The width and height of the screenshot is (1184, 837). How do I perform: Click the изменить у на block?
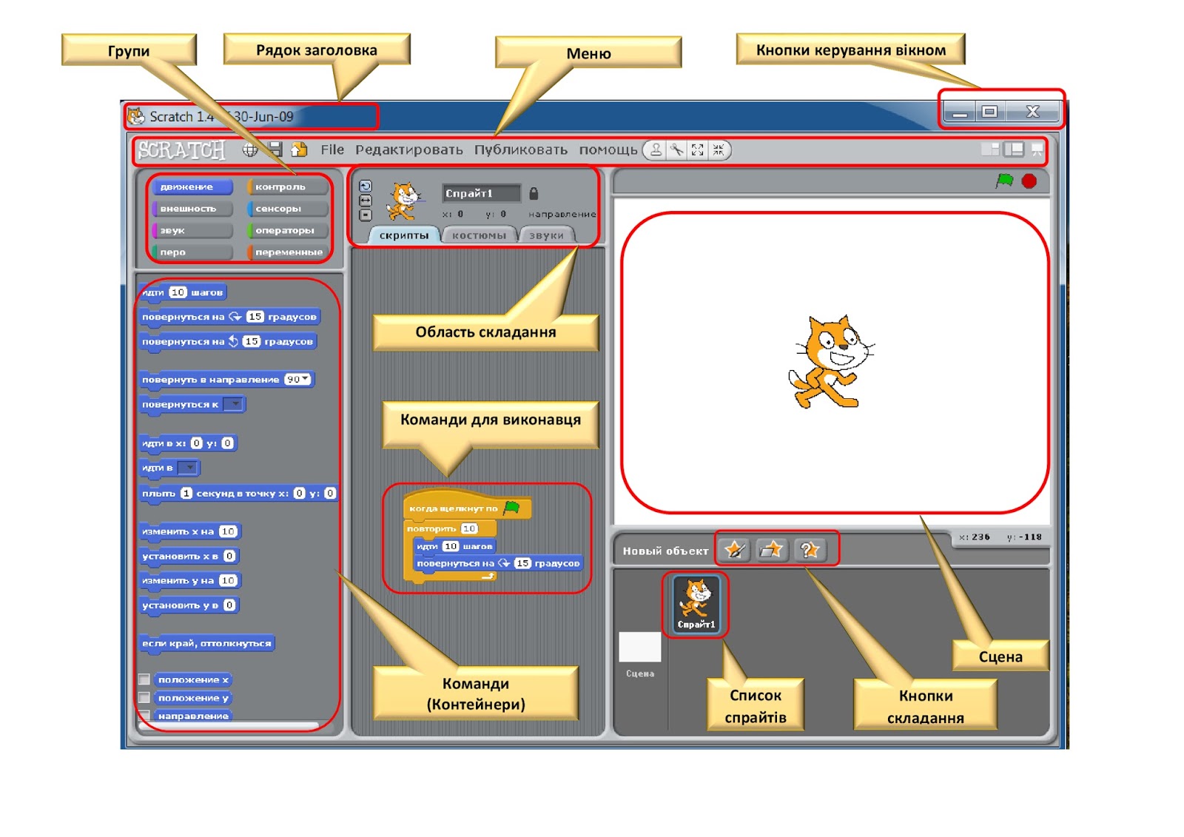[x=190, y=580]
